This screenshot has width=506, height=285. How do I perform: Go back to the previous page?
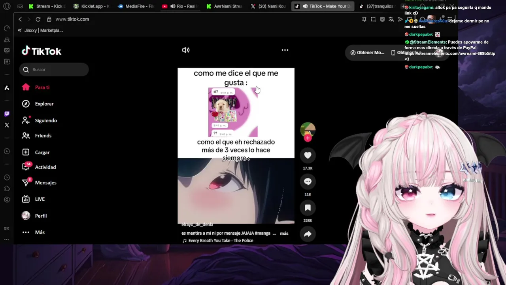pos(20,19)
